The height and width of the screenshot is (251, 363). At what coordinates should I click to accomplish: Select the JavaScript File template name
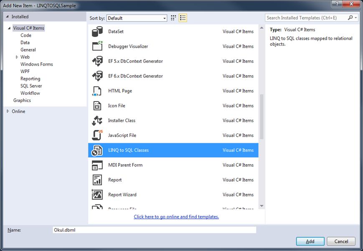point(122,136)
